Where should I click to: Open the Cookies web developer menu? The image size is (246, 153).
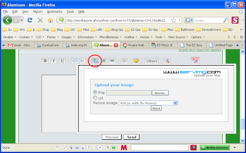pyautogui.click(x=26, y=37)
